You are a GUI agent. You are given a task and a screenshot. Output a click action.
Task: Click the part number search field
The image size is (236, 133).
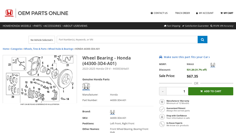coord(127,40)
